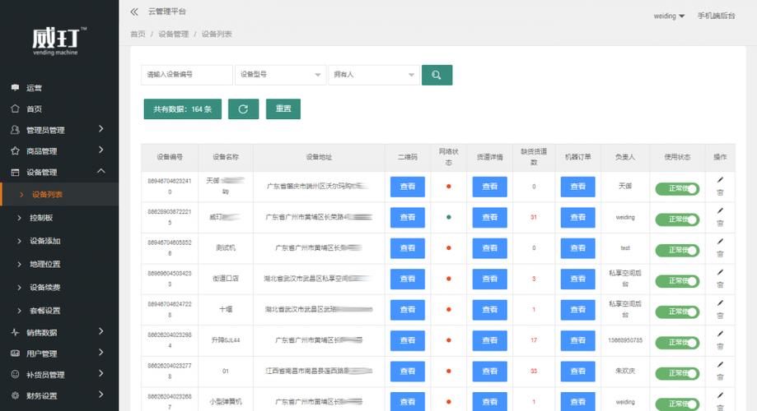The height and width of the screenshot is (411, 757).
Task: Click 首页 breadcrumb link
Action: [x=138, y=35]
